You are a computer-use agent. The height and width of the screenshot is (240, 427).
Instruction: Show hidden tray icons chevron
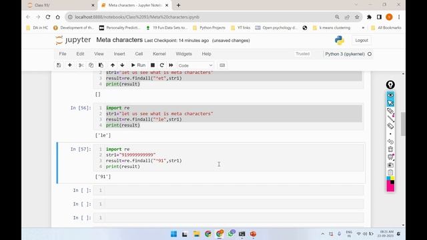click(323, 234)
